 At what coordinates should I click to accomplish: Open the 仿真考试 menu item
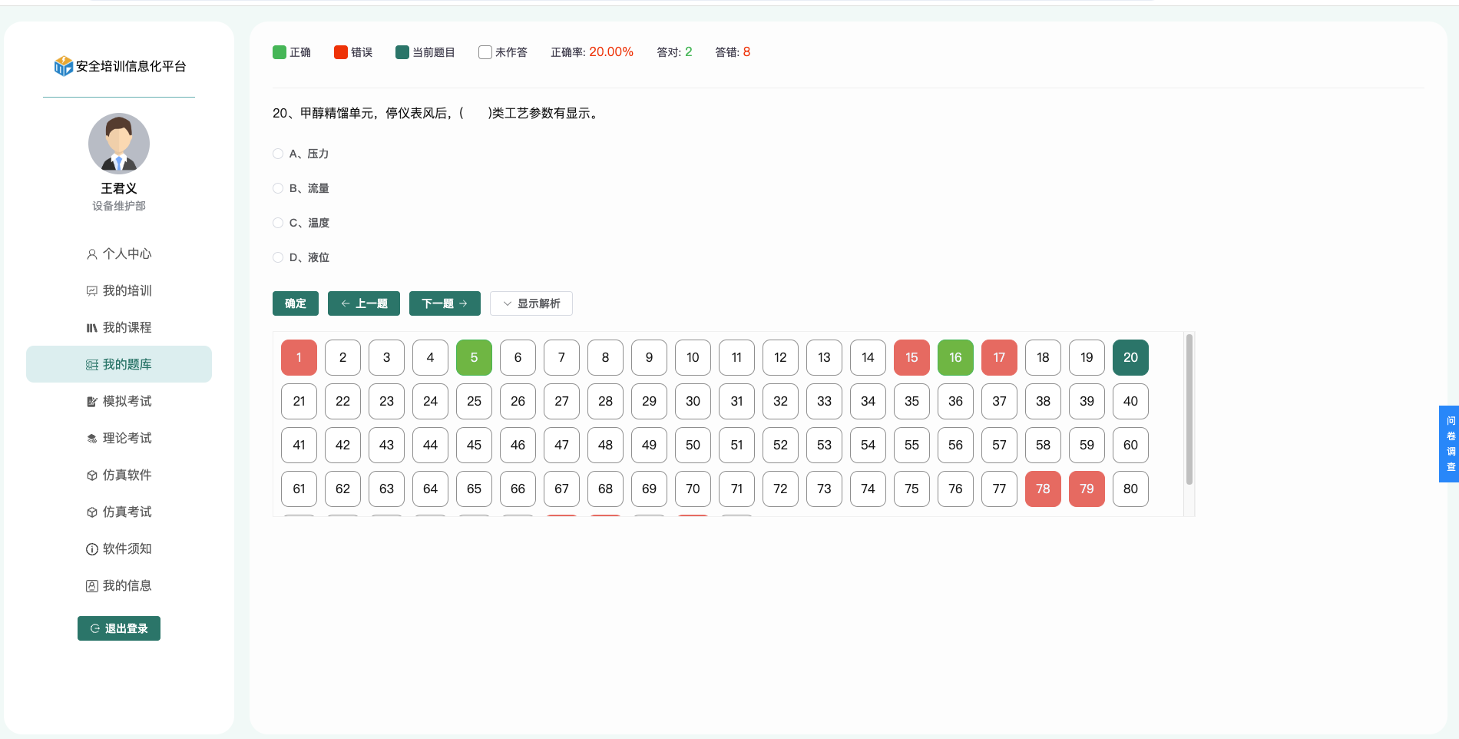click(x=119, y=512)
